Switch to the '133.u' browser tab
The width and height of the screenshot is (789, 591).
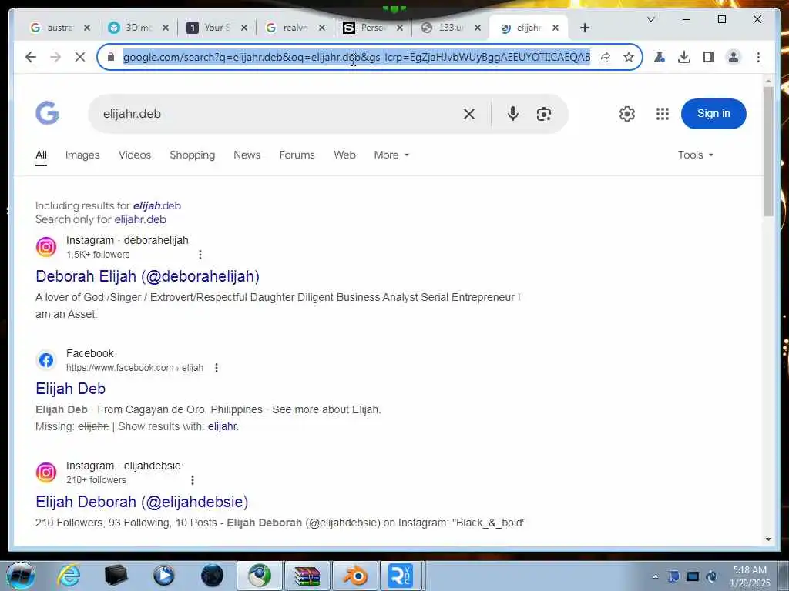pos(451,28)
